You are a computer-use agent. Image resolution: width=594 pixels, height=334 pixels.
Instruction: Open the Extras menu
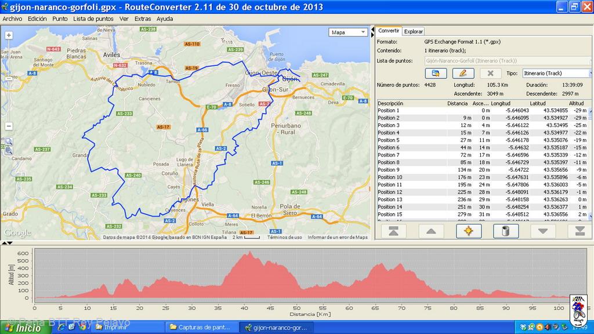pyautogui.click(x=143, y=19)
